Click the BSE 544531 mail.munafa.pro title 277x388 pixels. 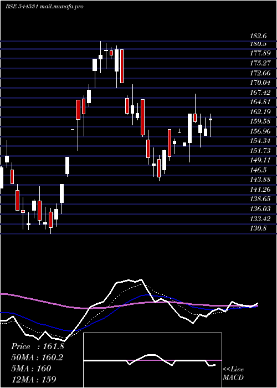click(x=44, y=7)
